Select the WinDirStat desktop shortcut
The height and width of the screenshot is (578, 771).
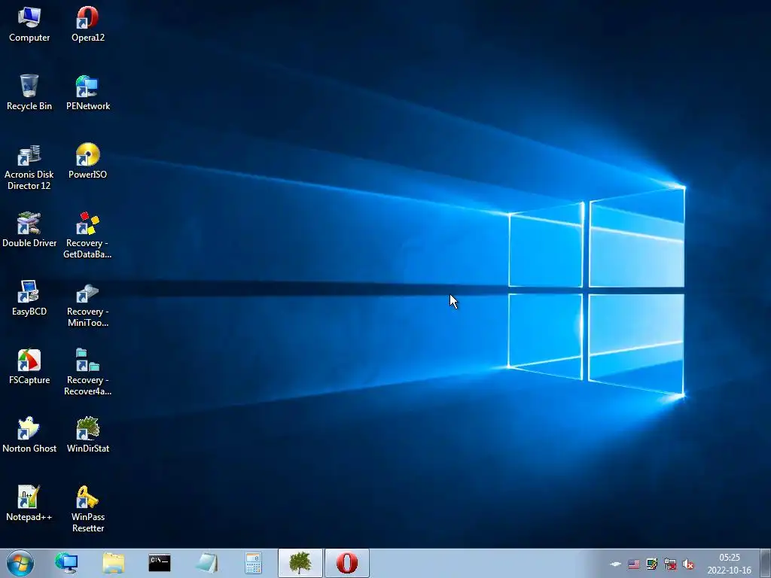[87, 434]
